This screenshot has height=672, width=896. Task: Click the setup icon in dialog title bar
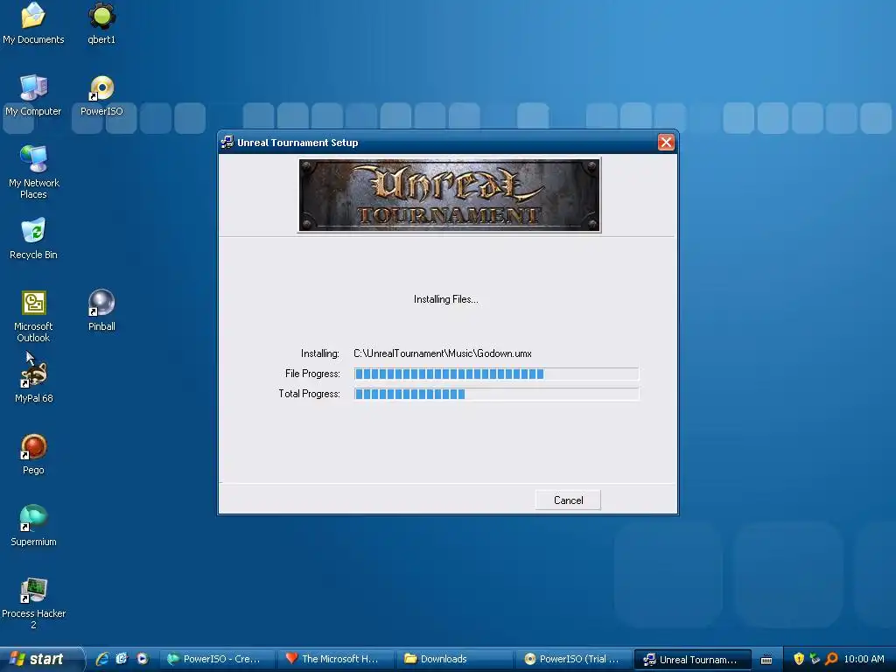227,143
